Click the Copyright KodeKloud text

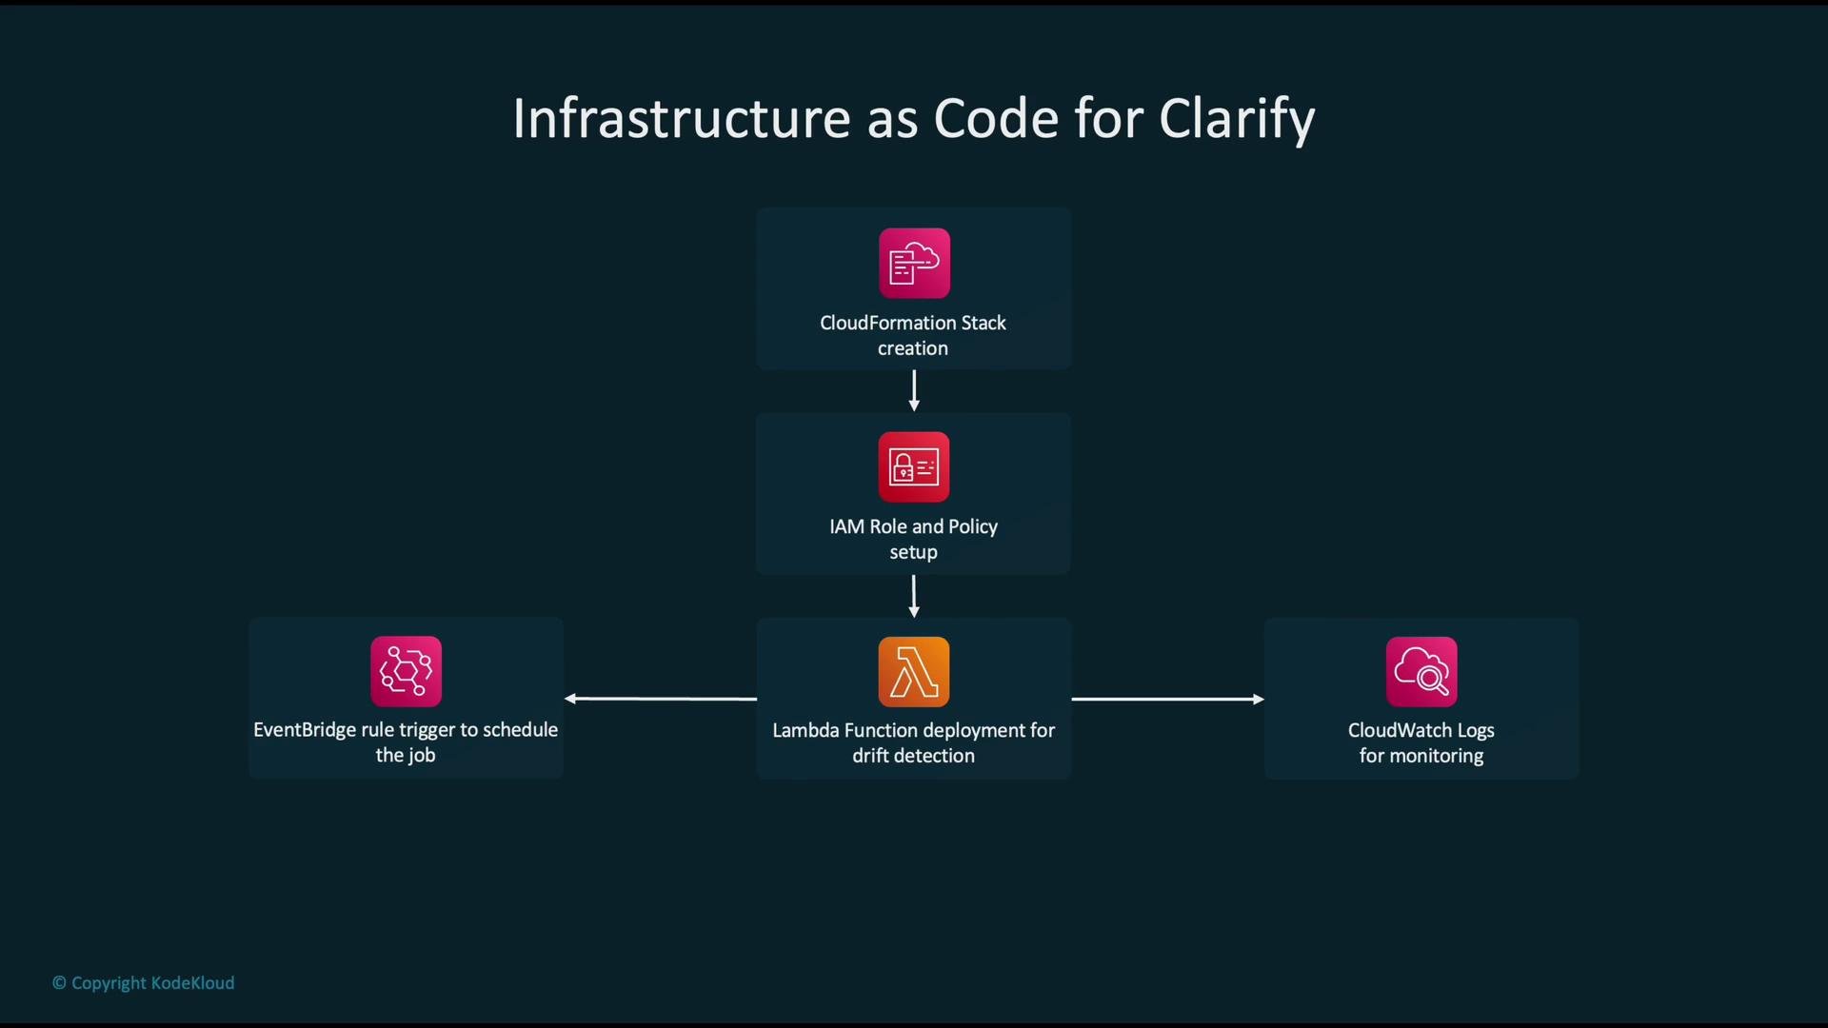[143, 982]
